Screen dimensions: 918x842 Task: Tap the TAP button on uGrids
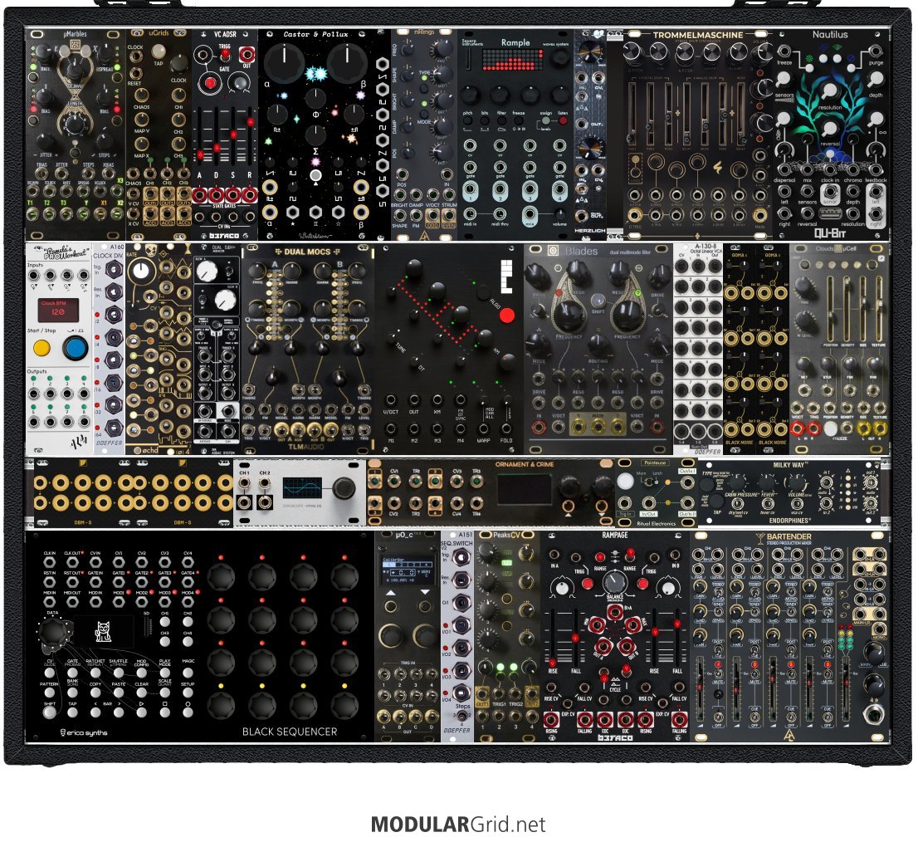click(159, 51)
